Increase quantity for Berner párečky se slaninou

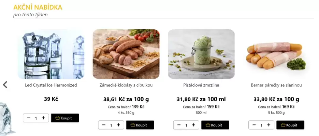click(269, 125)
